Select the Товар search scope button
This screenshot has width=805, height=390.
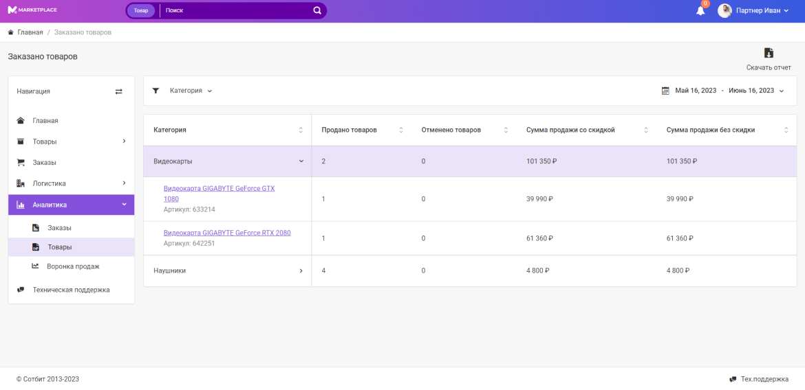pos(140,10)
